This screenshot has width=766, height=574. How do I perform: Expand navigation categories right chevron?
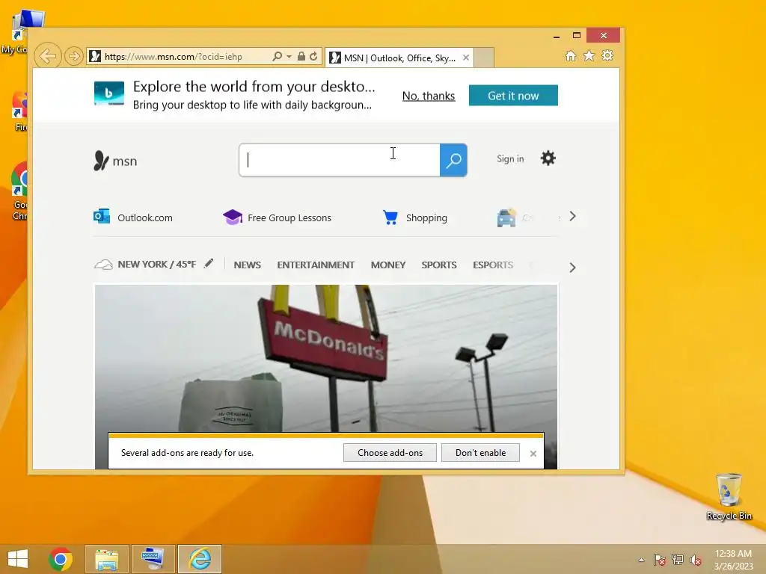(572, 268)
